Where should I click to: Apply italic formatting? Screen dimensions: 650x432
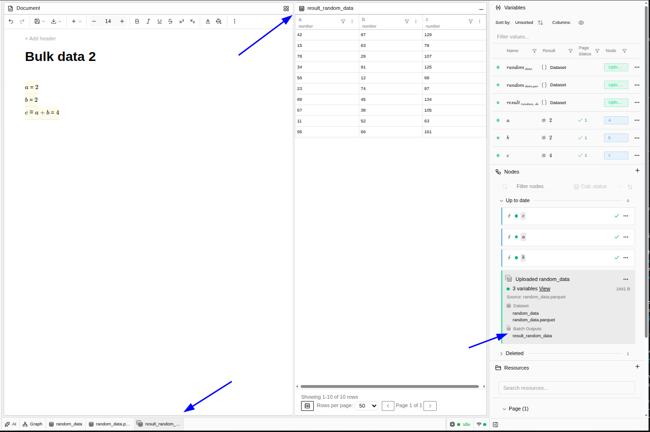(148, 21)
